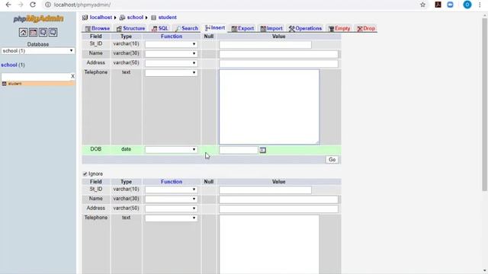Switch to the Operations tab
The image size is (488, 274).
pos(305,28)
